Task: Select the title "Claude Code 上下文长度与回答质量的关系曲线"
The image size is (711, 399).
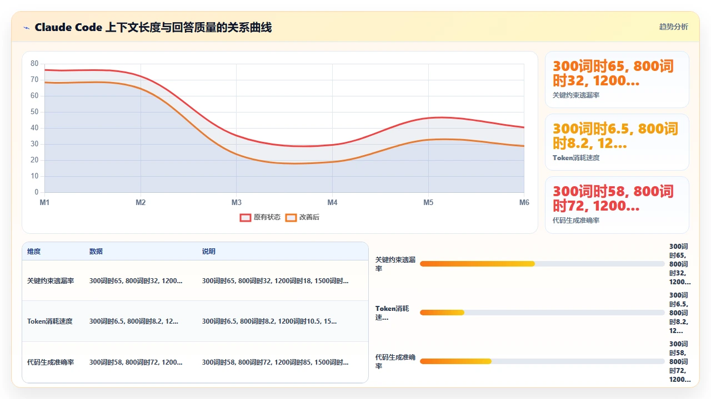Action: [153, 27]
